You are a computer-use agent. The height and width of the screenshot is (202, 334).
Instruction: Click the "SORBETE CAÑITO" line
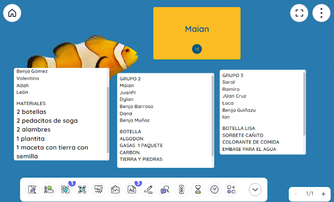[243, 135]
